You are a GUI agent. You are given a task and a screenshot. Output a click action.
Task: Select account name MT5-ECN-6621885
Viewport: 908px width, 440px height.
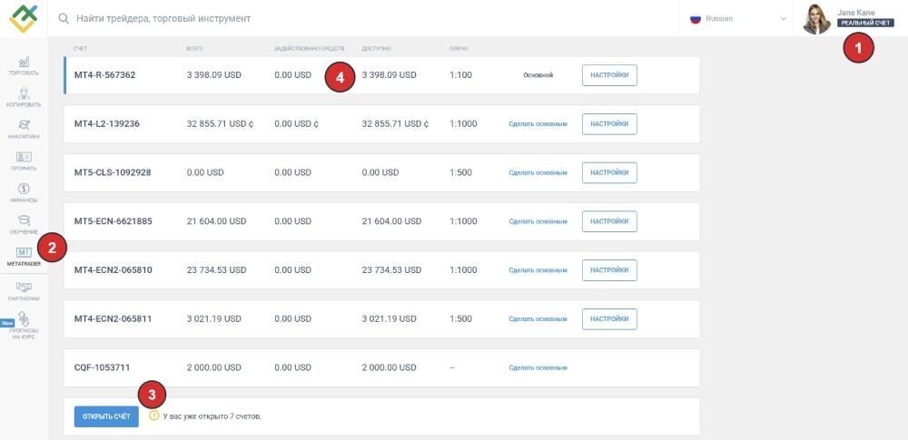(x=113, y=221)
